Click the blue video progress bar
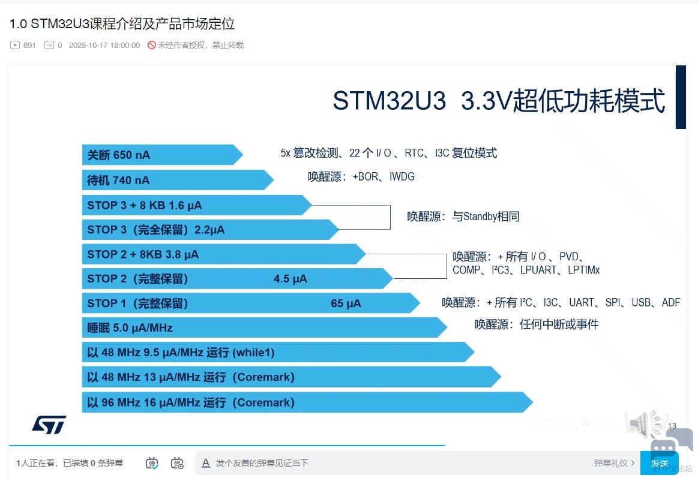698x478 pixels. [x=227, y=446]
